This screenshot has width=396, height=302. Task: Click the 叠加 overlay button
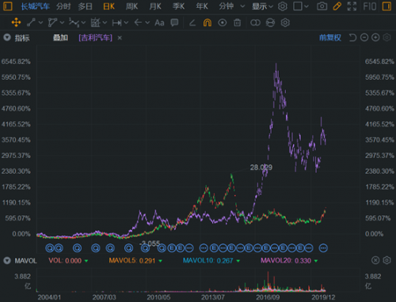pos(60,38)
